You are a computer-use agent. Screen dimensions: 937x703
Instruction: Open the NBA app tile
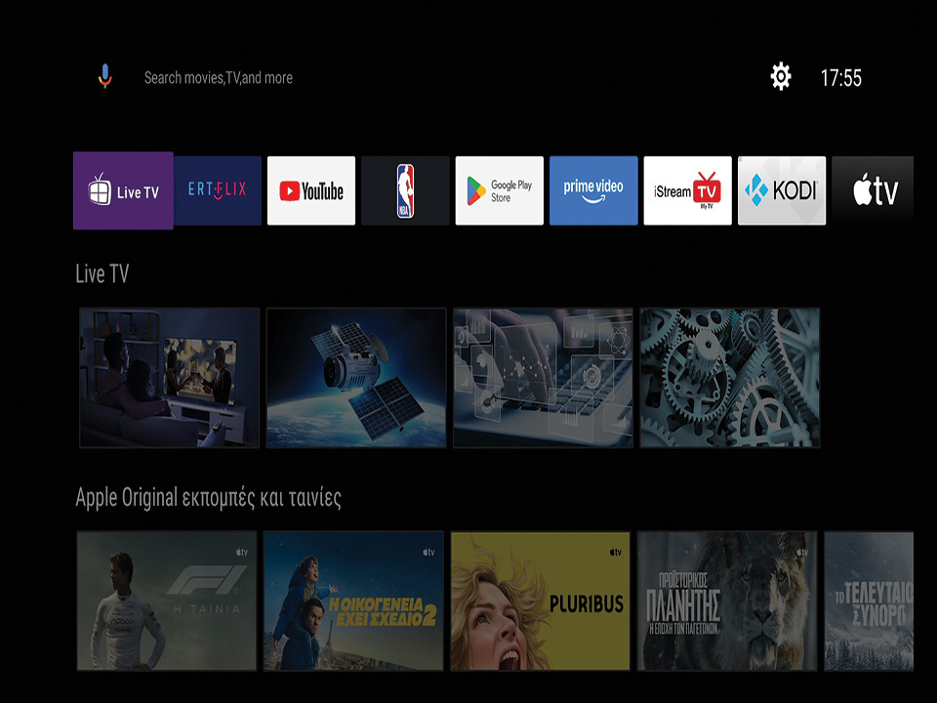(405, 190)
